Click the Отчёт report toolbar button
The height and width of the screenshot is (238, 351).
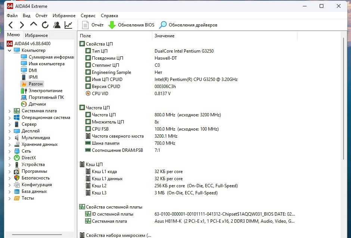[x=93, y=25]
